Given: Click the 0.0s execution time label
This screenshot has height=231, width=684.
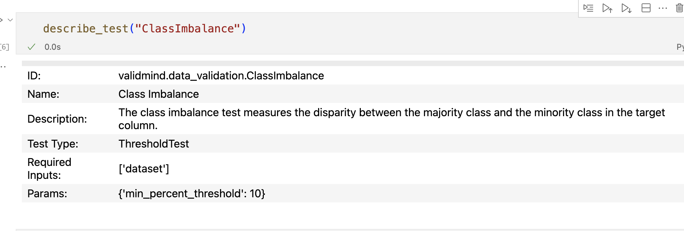Looking at the screenshot, I should (x=52, y=47).
